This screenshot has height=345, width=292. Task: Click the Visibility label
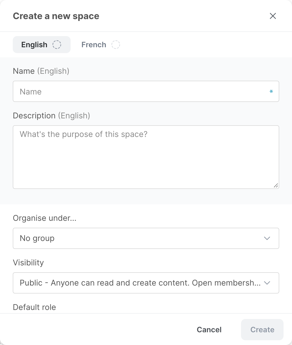point(28,263)
